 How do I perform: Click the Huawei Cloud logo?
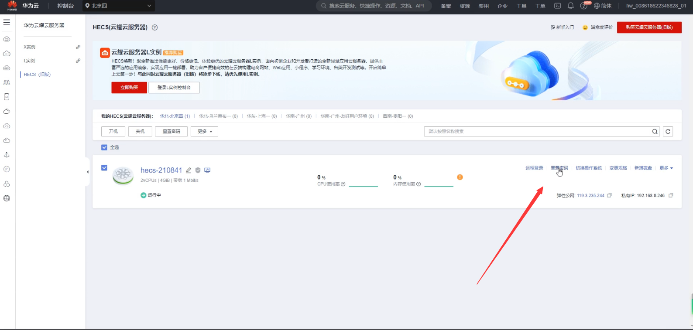(x=12, y=6)
